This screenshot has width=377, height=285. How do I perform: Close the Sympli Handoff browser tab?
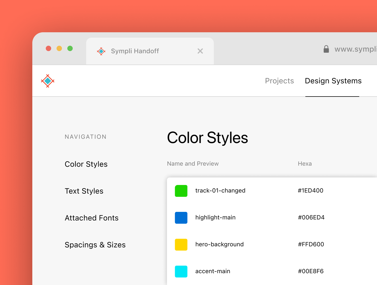pos(200,51)
